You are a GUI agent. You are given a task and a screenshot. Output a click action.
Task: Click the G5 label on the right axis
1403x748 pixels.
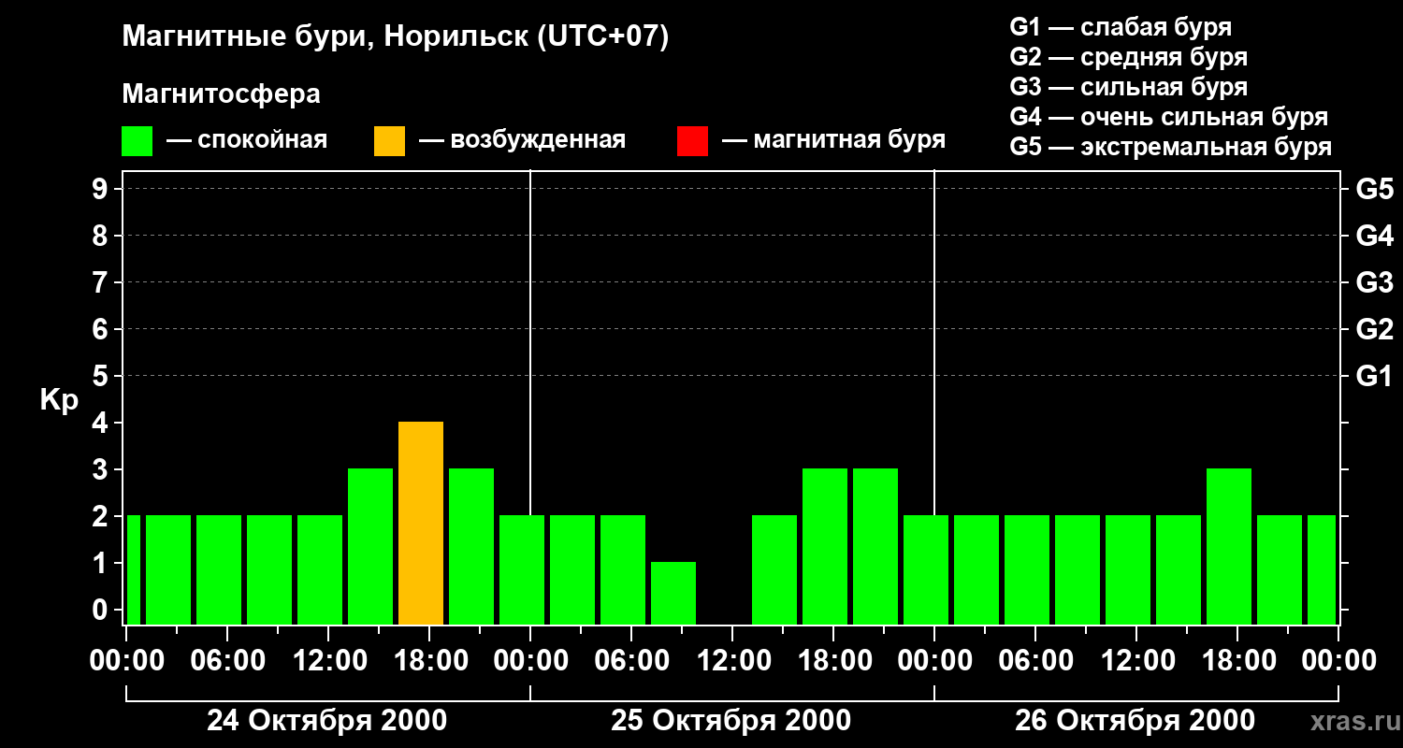(1375, 189)
